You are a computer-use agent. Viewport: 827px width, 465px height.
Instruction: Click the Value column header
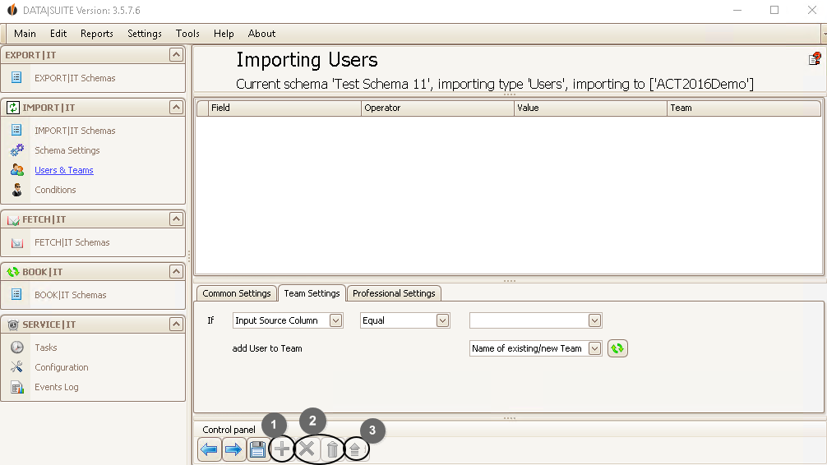[x=591, y=108]
